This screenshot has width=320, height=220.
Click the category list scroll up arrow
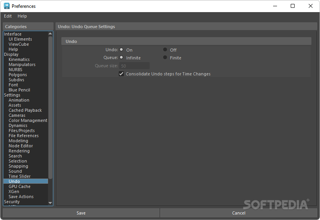point(50,34)
